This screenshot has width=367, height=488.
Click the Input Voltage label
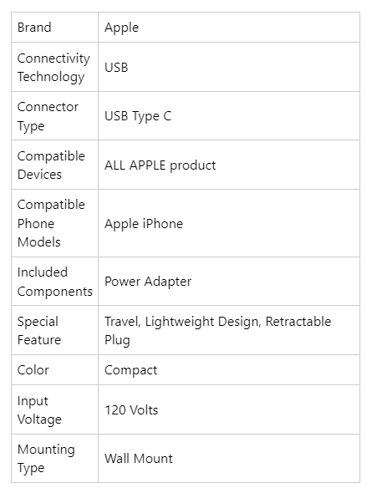39,410
